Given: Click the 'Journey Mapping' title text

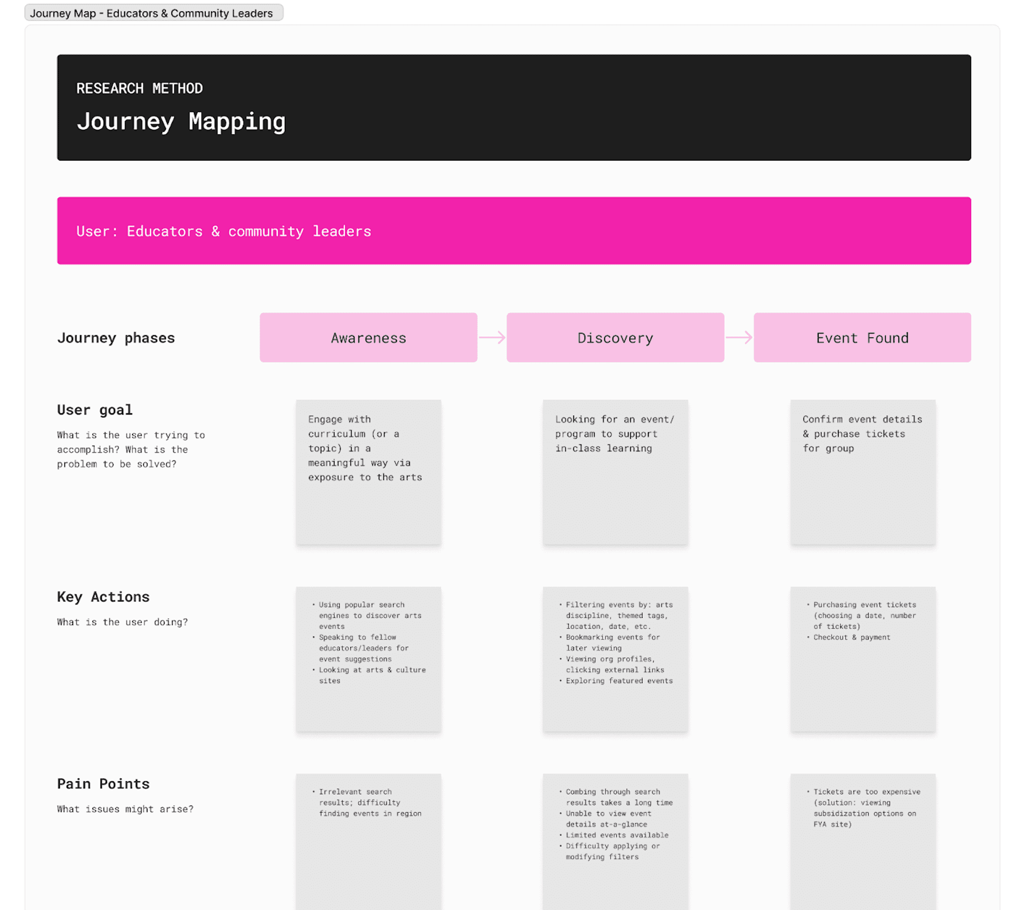Looking at the screenshot, I should 181,122.
